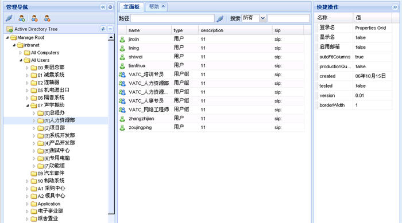Screen dimensions: 402x223
Task: Switch to the 主面板 tab
Action: 132,7
